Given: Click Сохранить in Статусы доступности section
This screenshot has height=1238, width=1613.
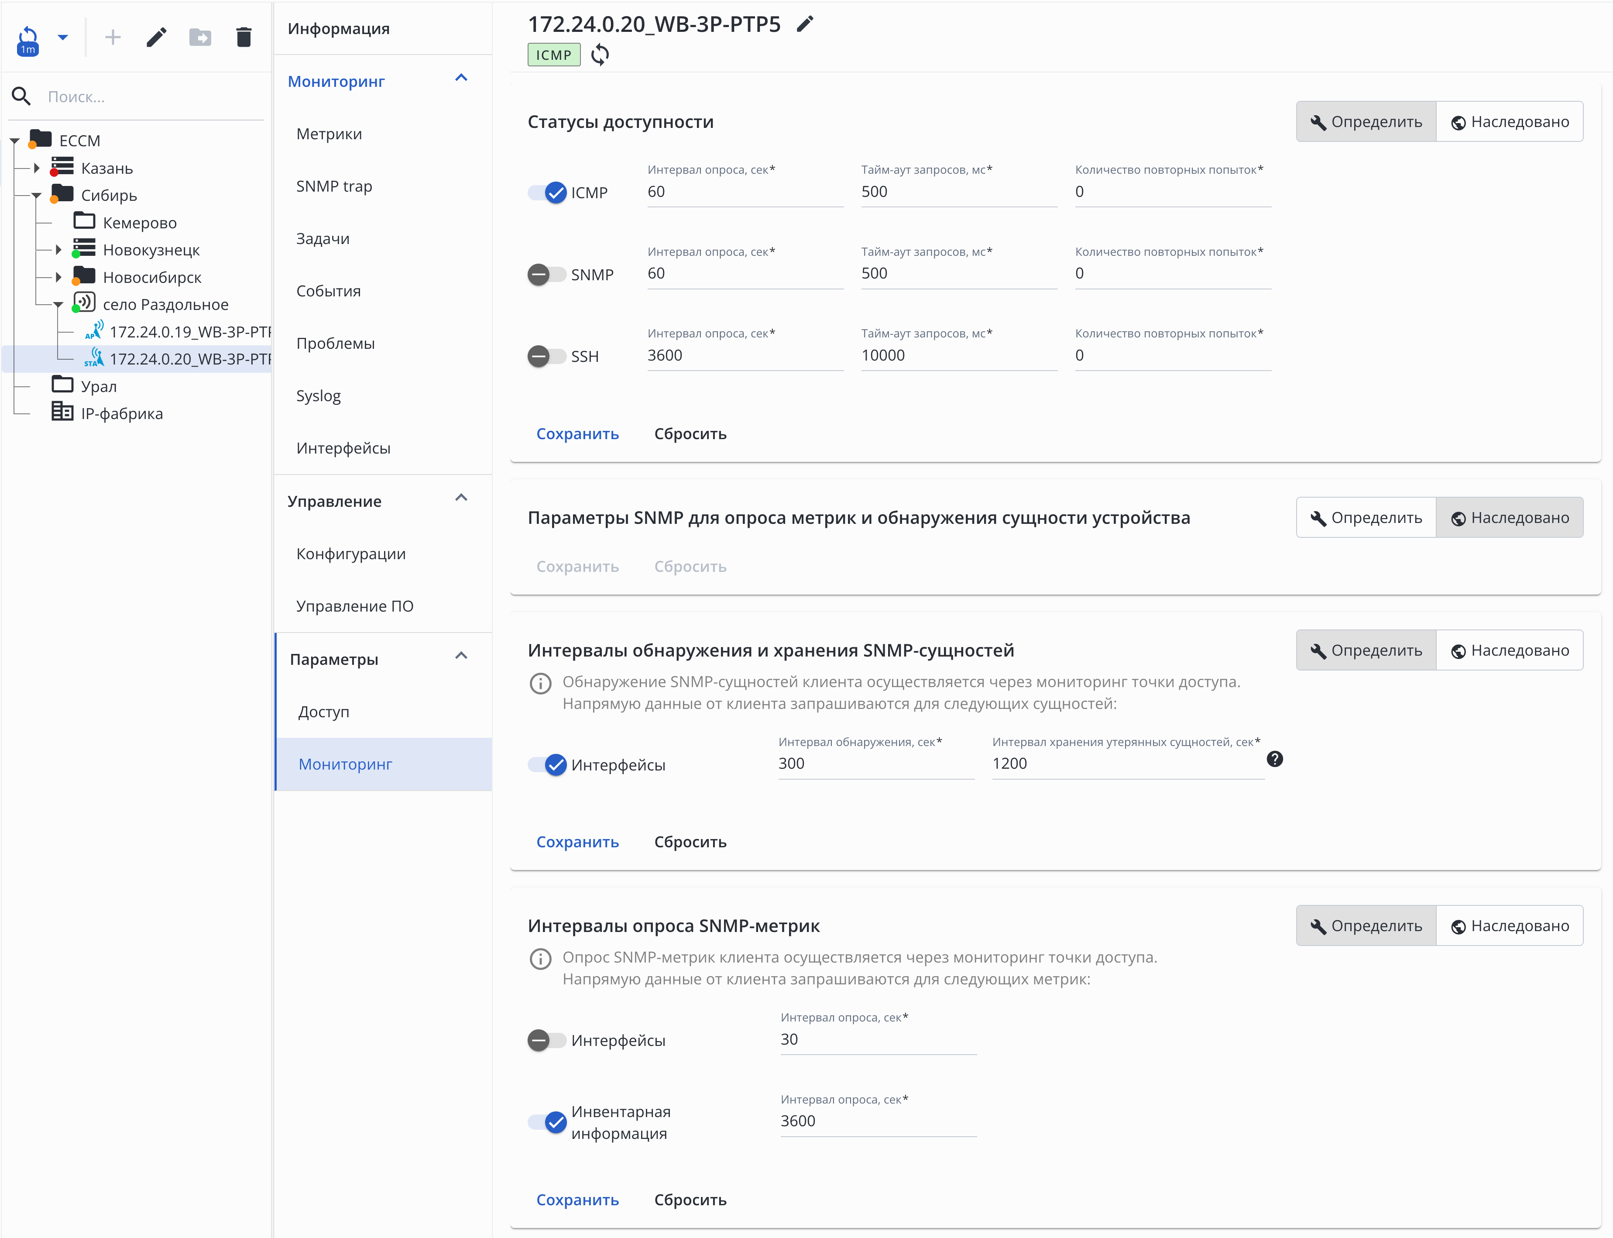Looking at the screenshot, I should (577, 434).
